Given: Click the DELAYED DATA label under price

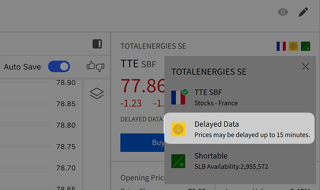Looking at the screenshot, I should click(142, 119).
